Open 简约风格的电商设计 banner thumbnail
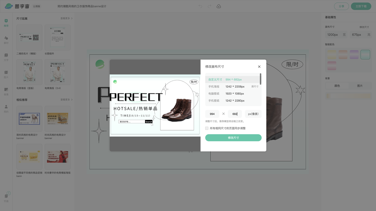 point(29,119)
